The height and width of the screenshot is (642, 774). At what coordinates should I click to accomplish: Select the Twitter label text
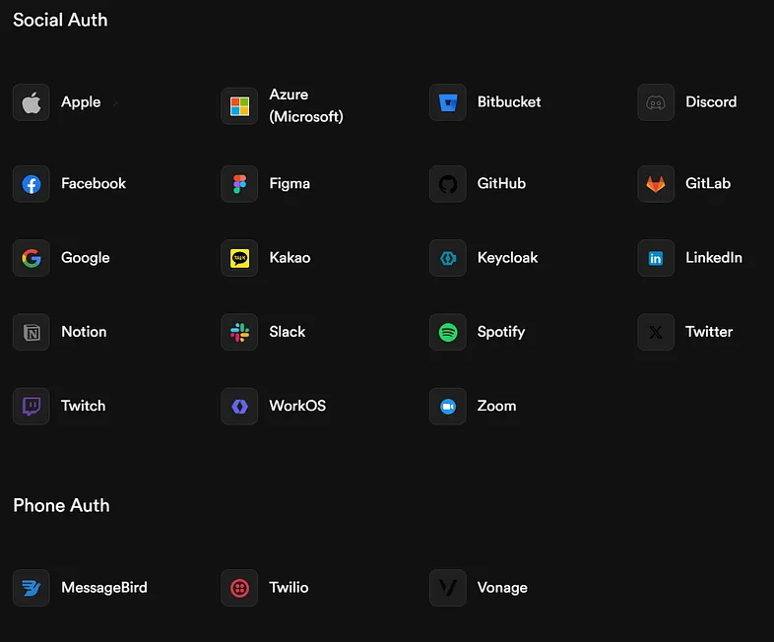709,332
